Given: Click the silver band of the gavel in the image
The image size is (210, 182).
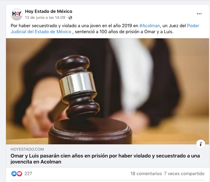Looking at the screenshot, I should click(77, 83).
